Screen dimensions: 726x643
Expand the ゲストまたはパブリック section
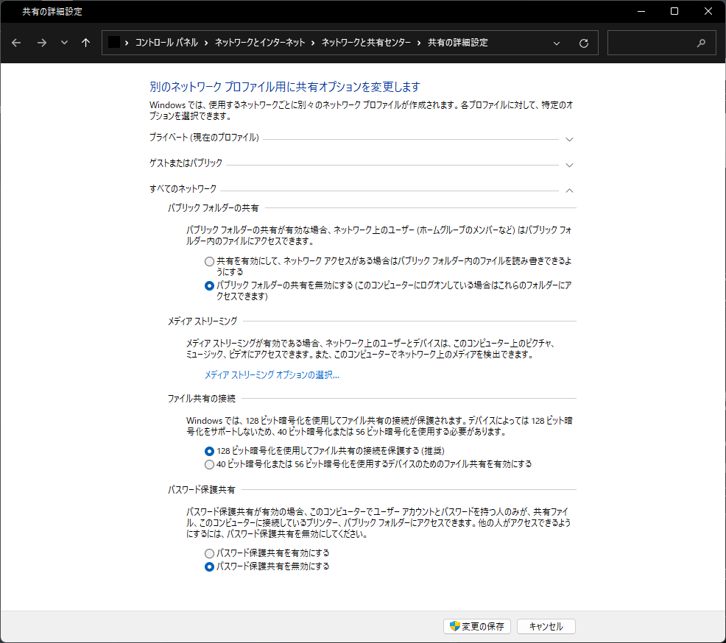[568, 165]
